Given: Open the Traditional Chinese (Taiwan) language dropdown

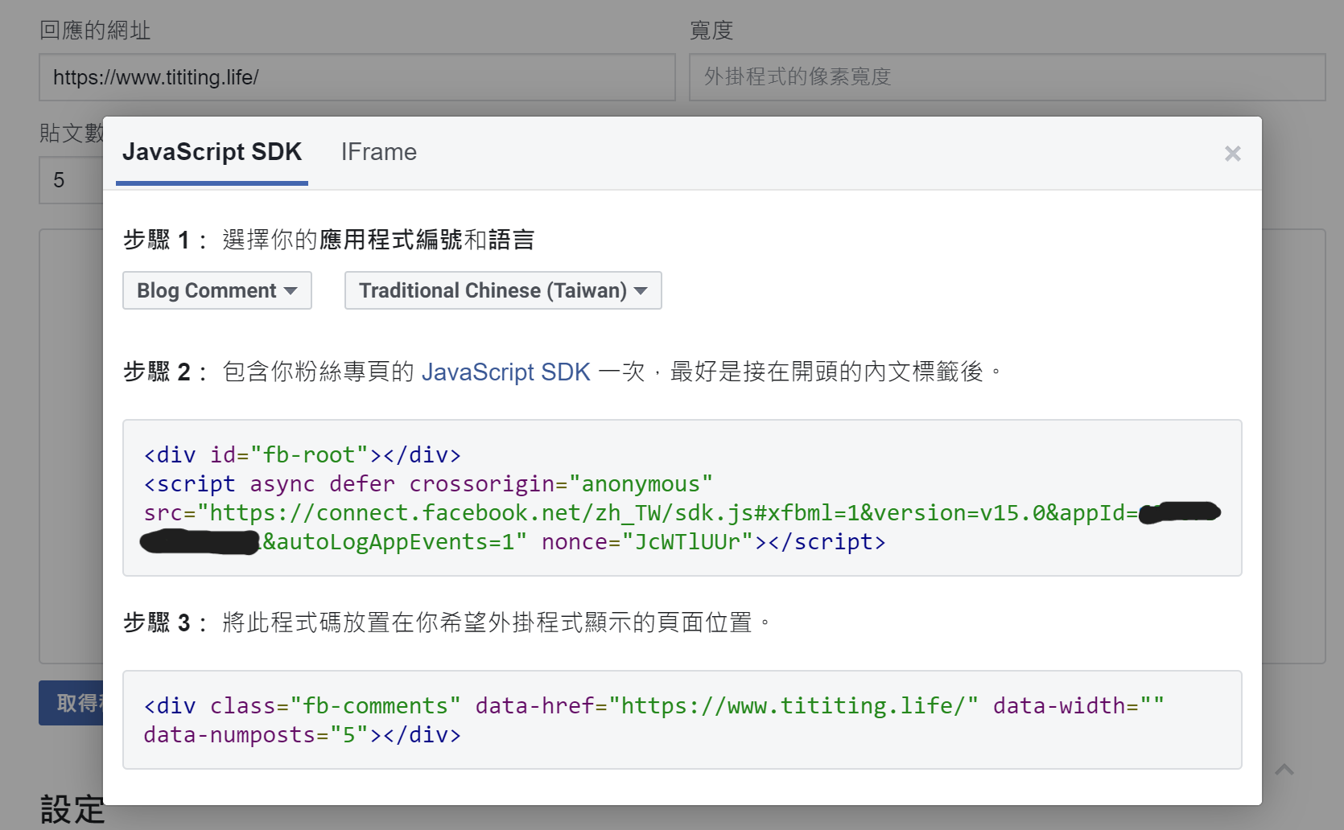Looking at the screenshot, I should pyautogui.click(x=503, y=290).
